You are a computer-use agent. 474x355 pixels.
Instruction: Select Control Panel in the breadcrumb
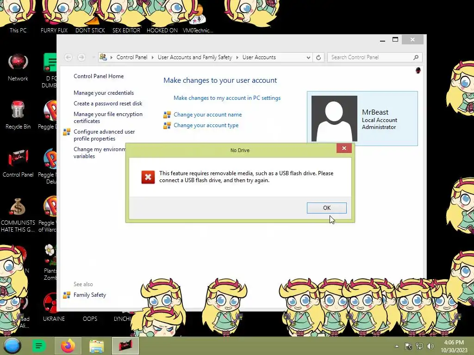point(132,57)
